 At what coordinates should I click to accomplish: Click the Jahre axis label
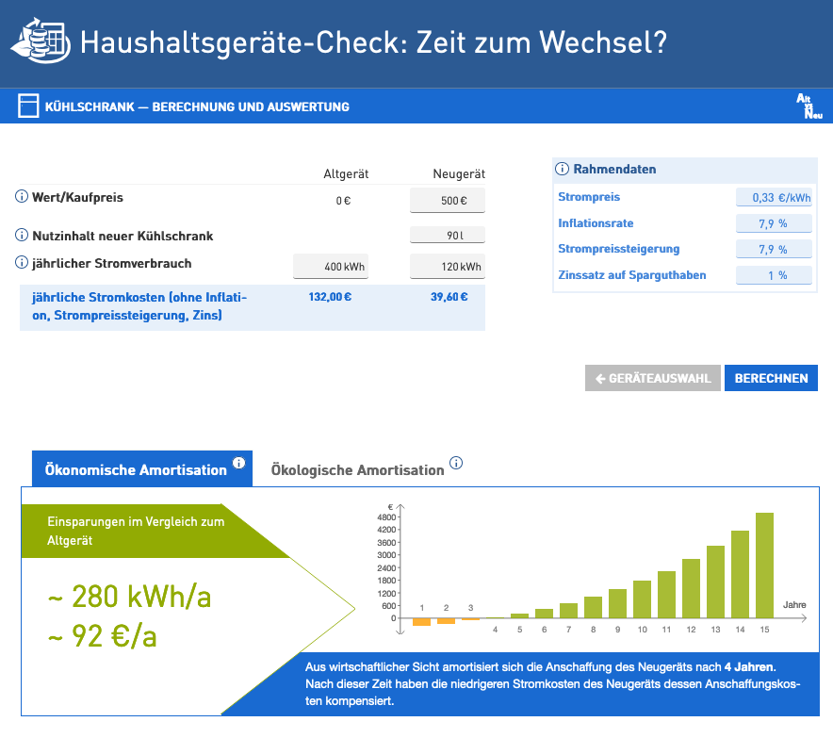794,605
